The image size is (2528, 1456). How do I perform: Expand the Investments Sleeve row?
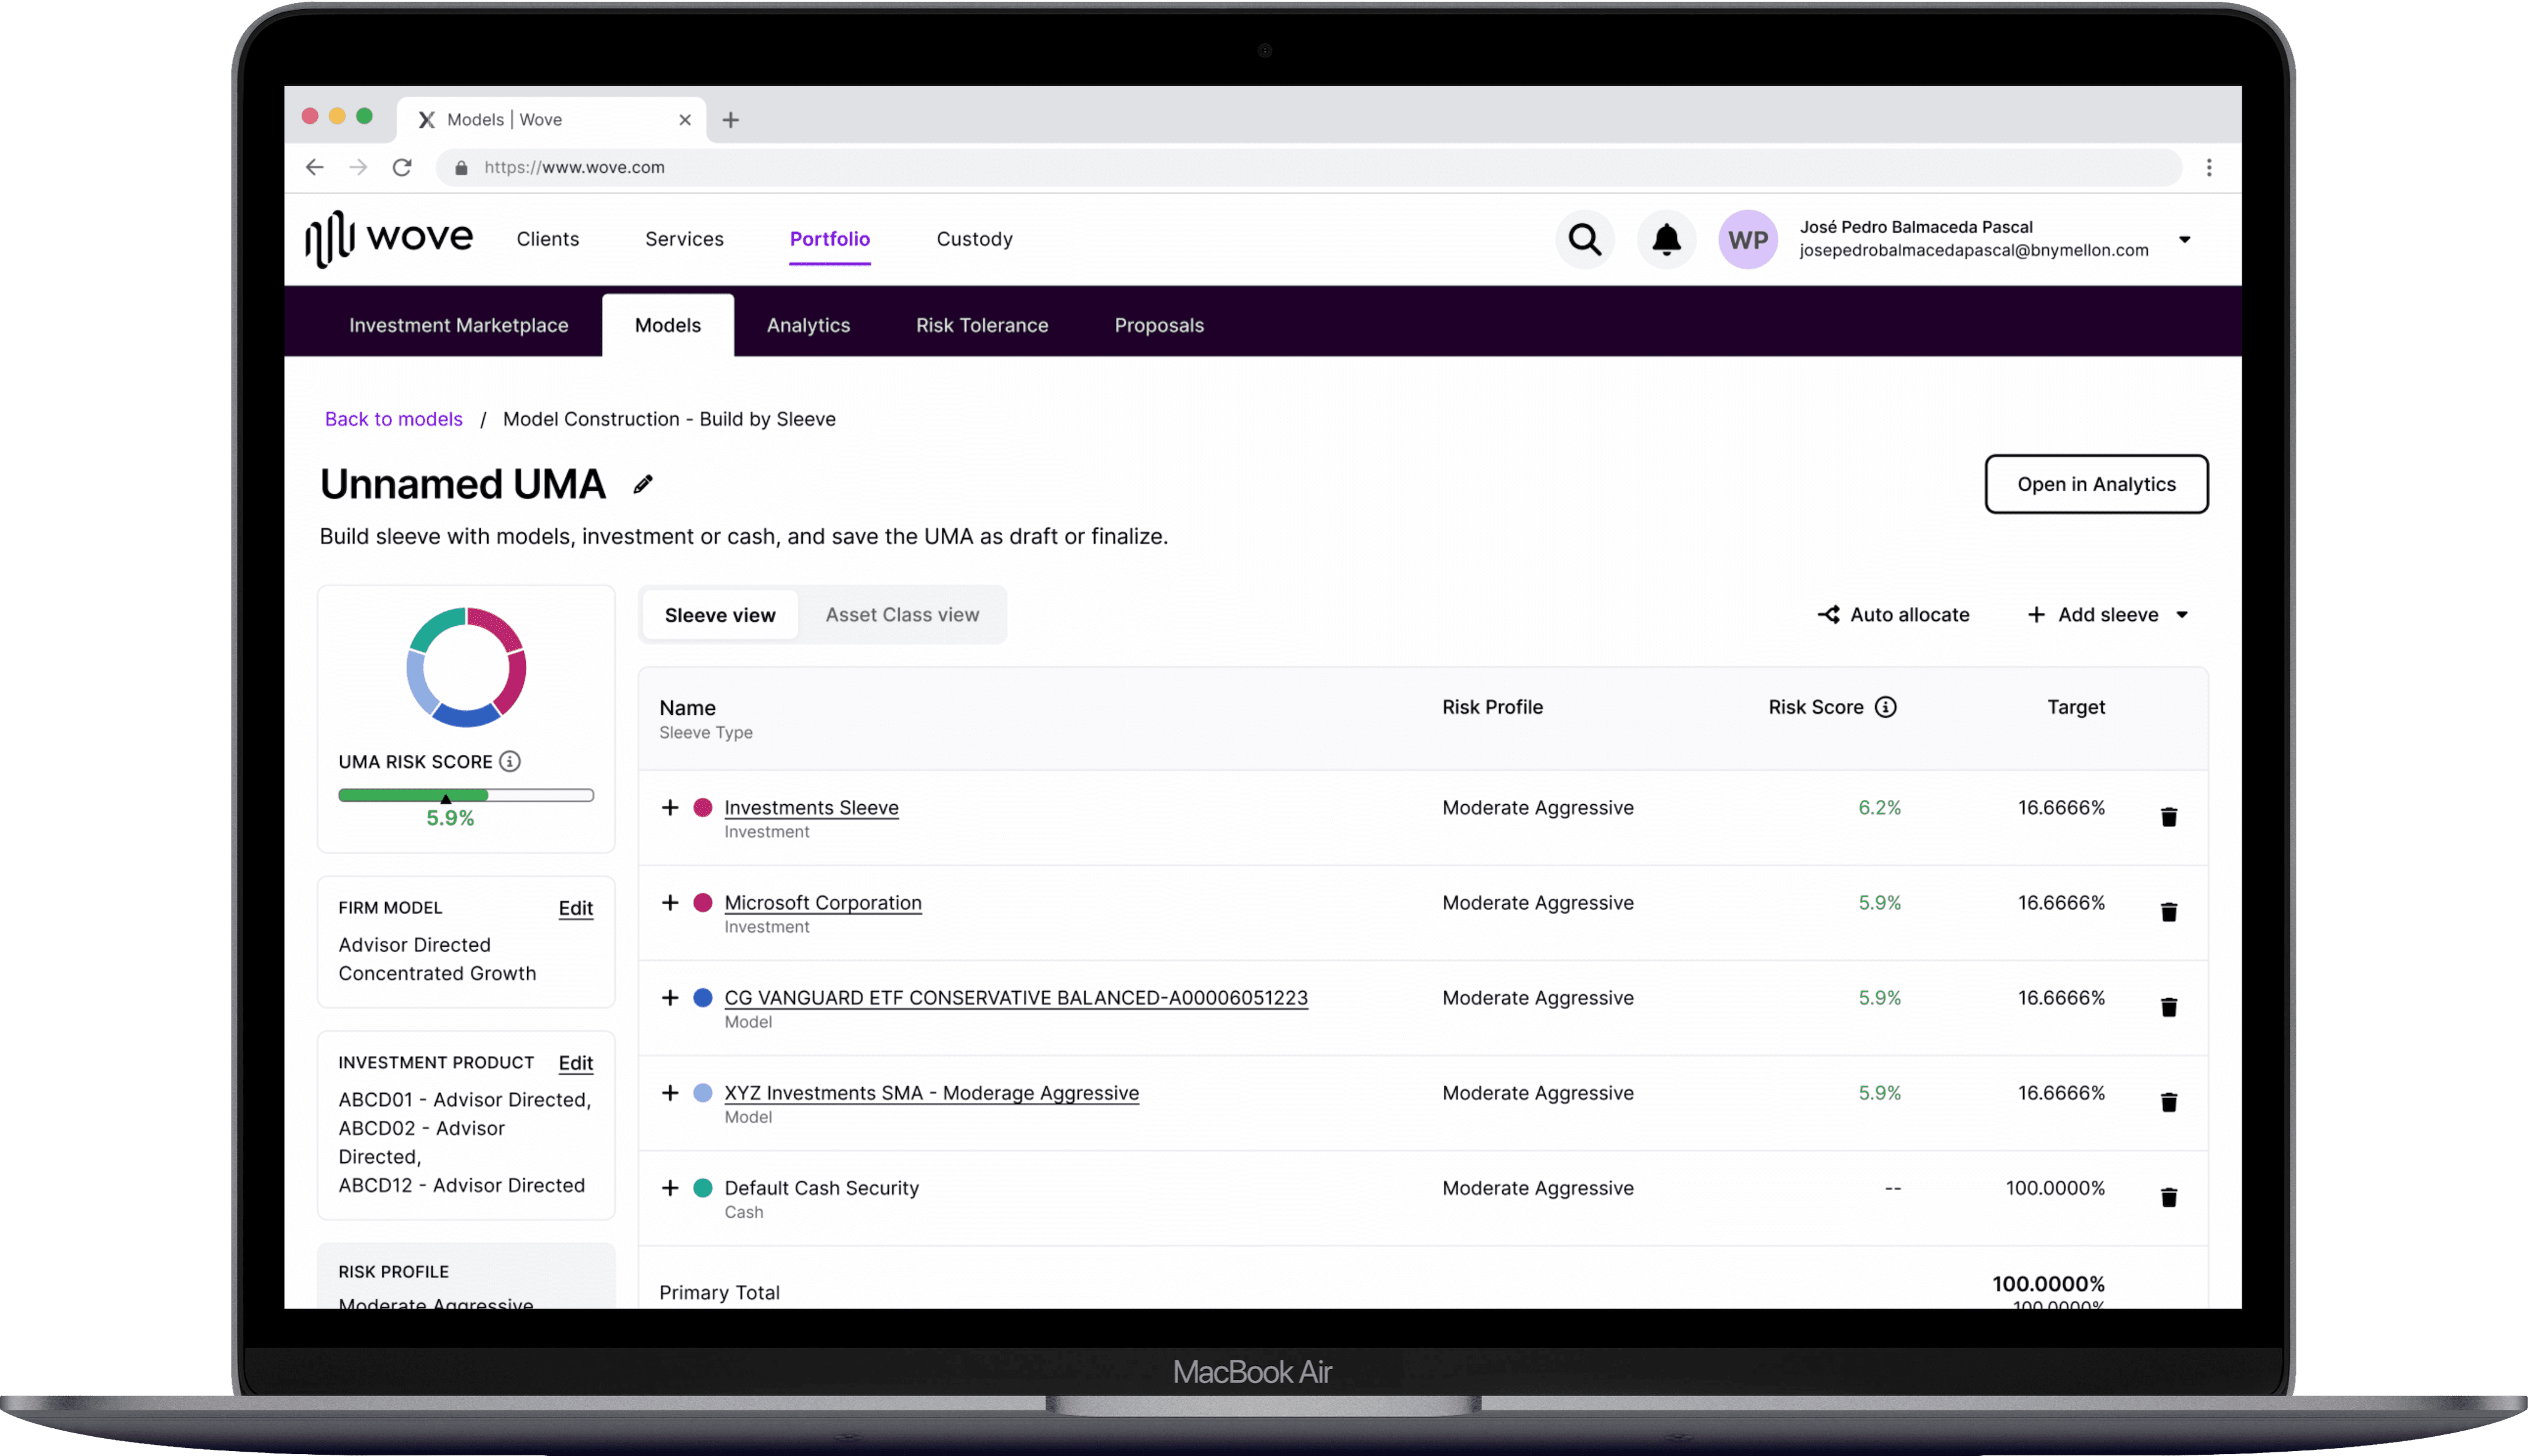click(670, 807)
